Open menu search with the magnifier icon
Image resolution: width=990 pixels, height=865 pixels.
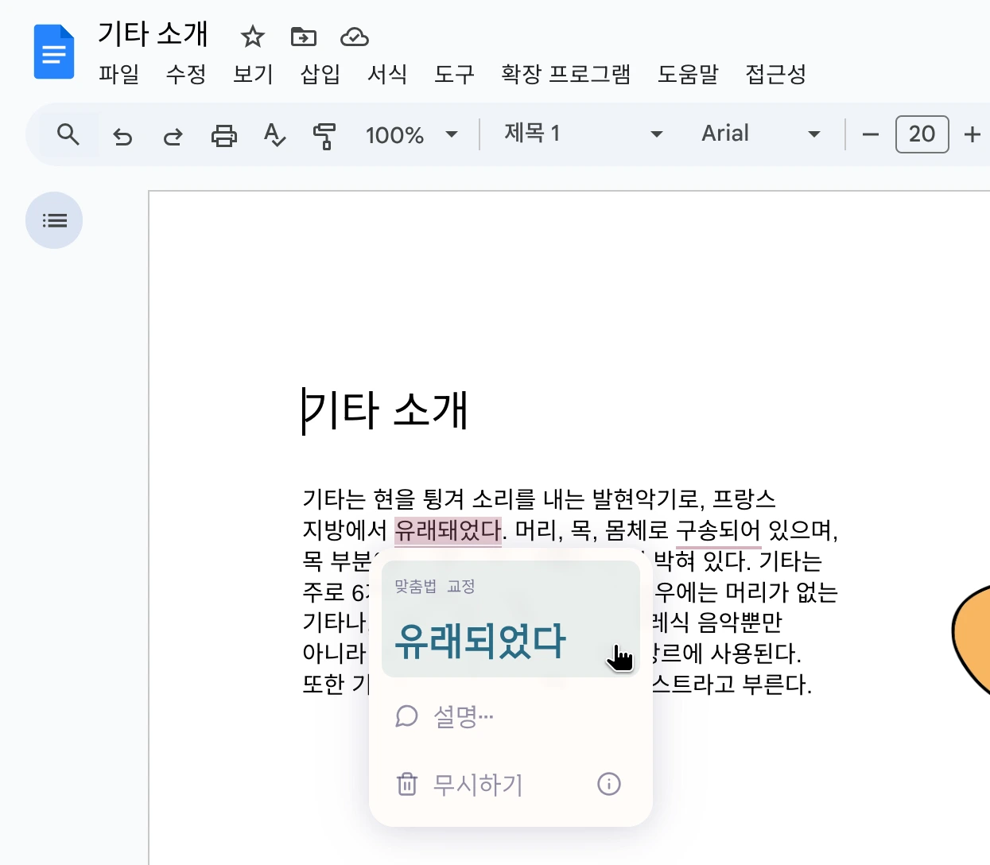click(68, 134)
